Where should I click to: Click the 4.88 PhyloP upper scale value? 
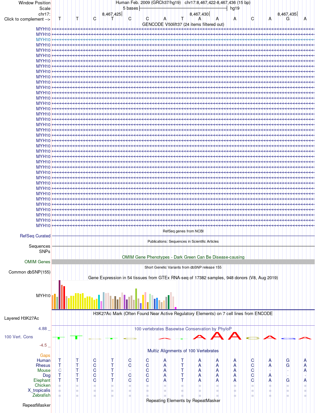click(x=43, y=329)
